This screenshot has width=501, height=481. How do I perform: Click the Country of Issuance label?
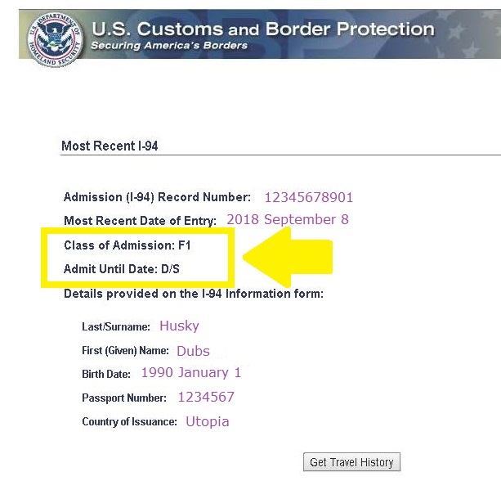(x=129, y=422)
